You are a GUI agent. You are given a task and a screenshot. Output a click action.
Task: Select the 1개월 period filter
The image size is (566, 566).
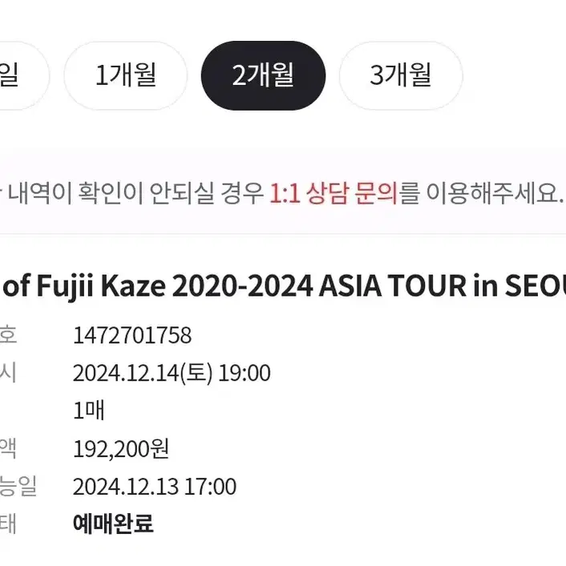pos(126,75)
